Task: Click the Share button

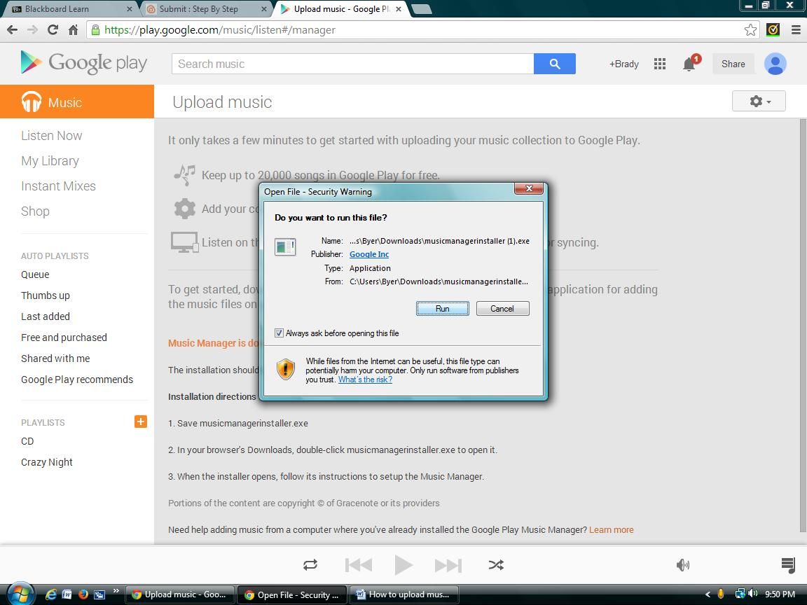Action: click(733, 64)
